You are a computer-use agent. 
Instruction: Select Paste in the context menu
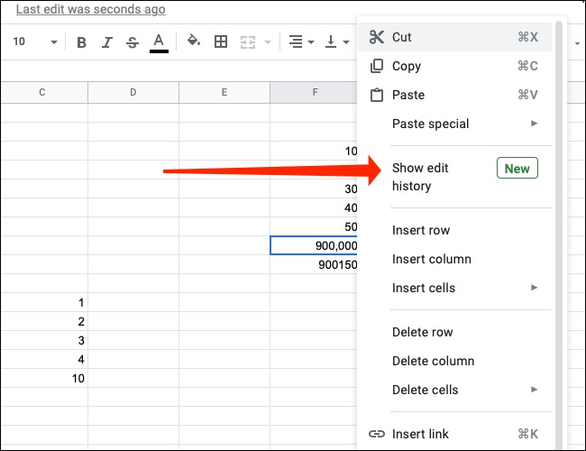408,95
